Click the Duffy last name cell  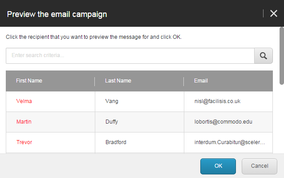139,122
